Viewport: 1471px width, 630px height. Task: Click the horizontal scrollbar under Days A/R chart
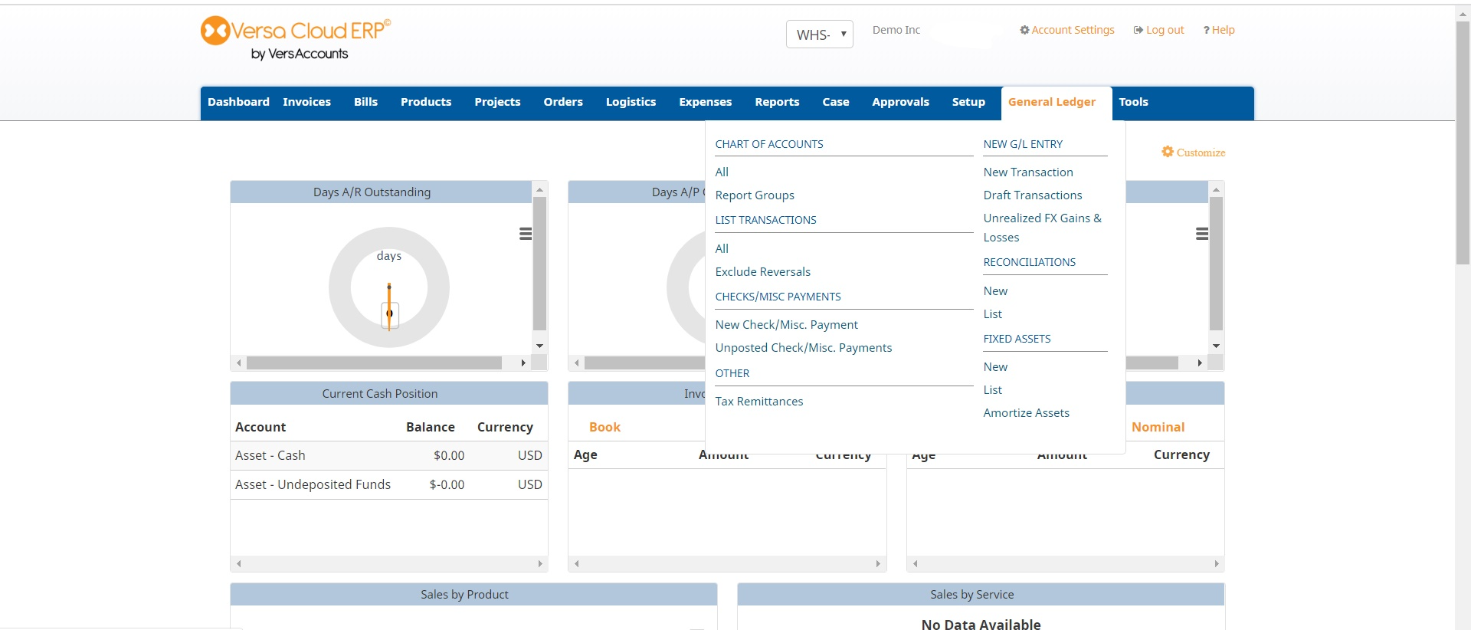(374, 363)
